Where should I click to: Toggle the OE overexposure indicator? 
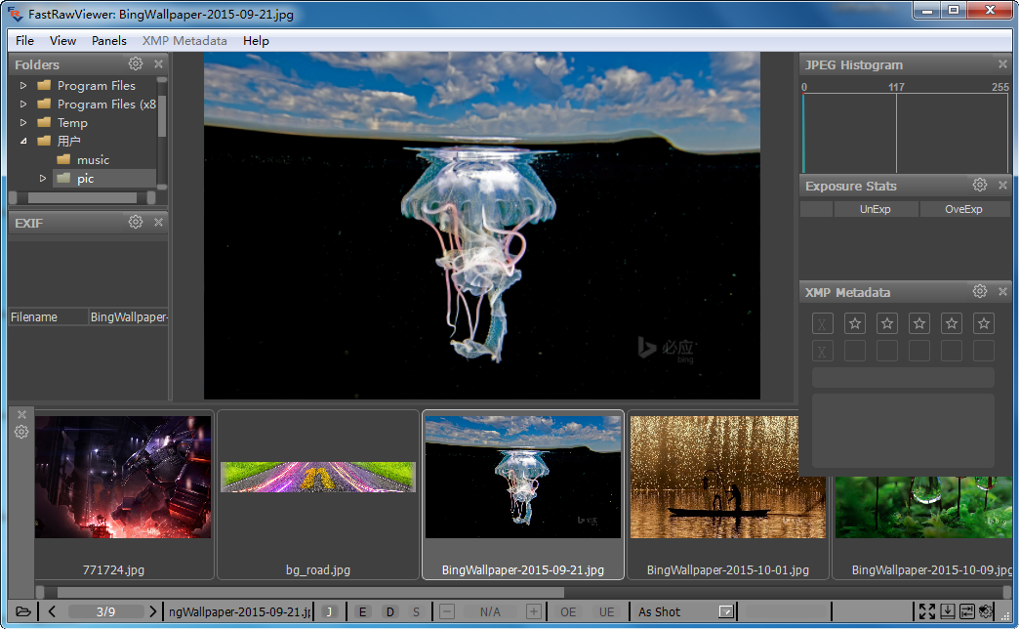pos(568,611)
